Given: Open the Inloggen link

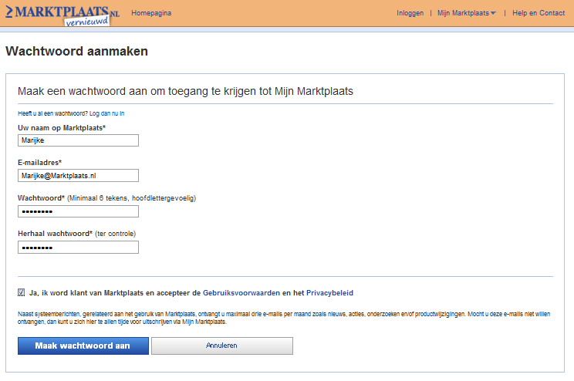Looking at the screenshot, I should [x=410, y=13].
